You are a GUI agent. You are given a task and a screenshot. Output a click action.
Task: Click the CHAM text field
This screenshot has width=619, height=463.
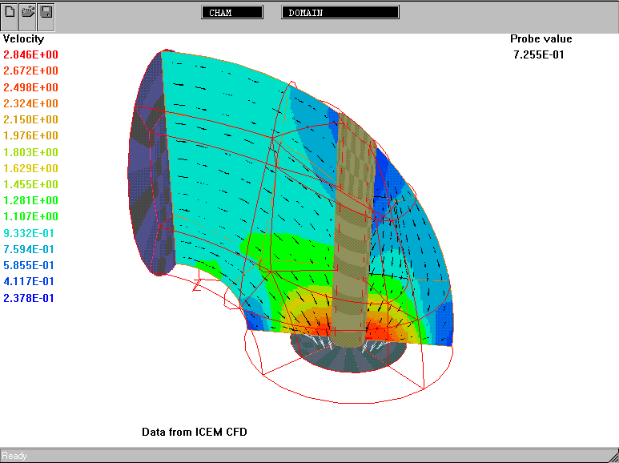232,13
